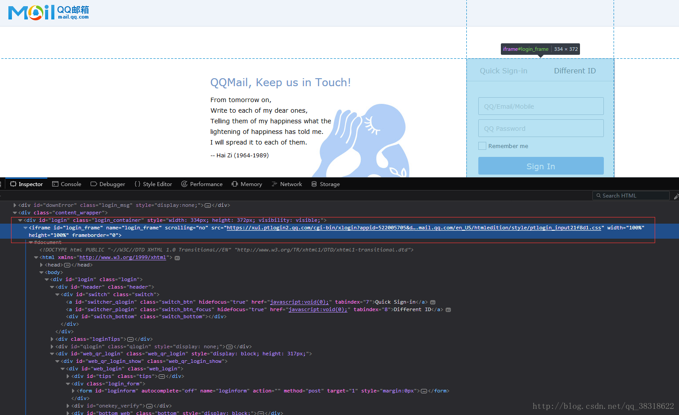The height and width of the screenshot is (415, 679).
Task: Open the iframe src xui.ptlogin2.qq.com link
Action: tap(414, 228)
